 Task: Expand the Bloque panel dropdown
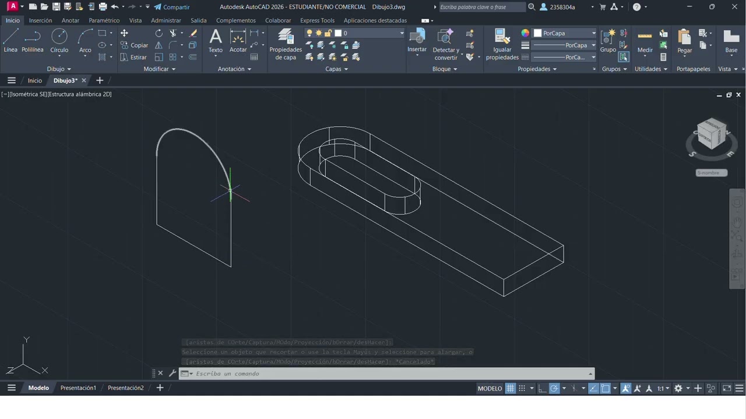445,69
